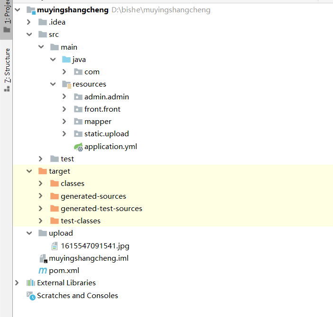The width and height of the screenshot is (333, 317).
Task: Click the Scratches and Consoles icon
Action: (31, 296)
